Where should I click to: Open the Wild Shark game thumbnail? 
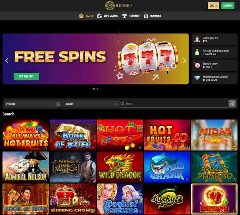point(167,167)
